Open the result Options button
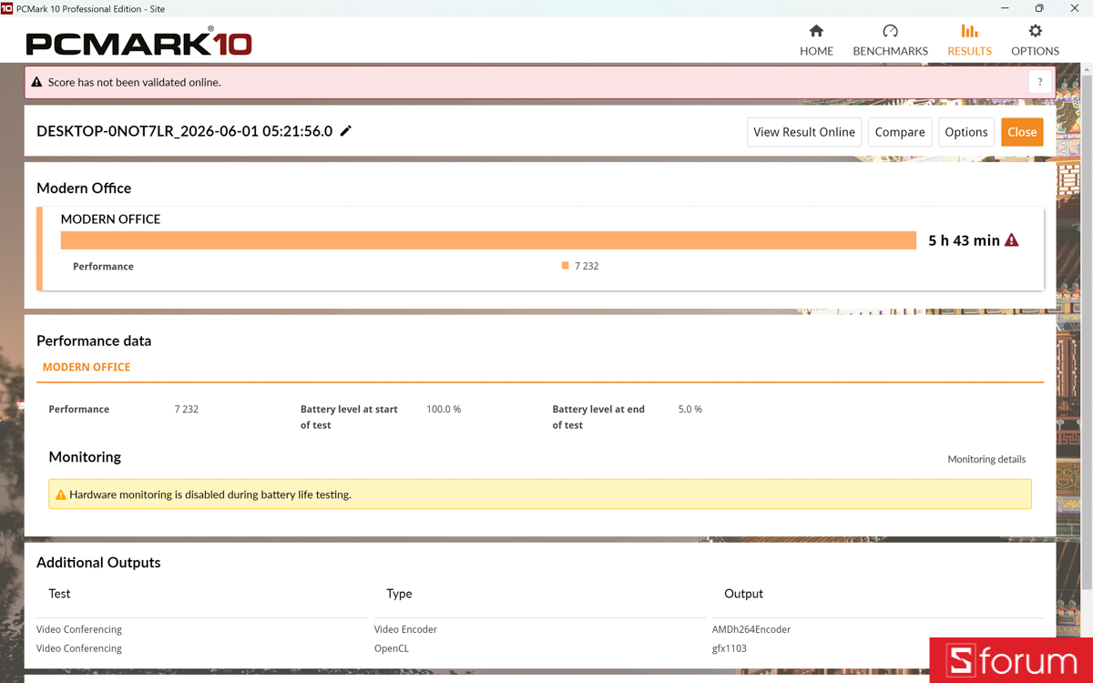 (x=966, y=132)
